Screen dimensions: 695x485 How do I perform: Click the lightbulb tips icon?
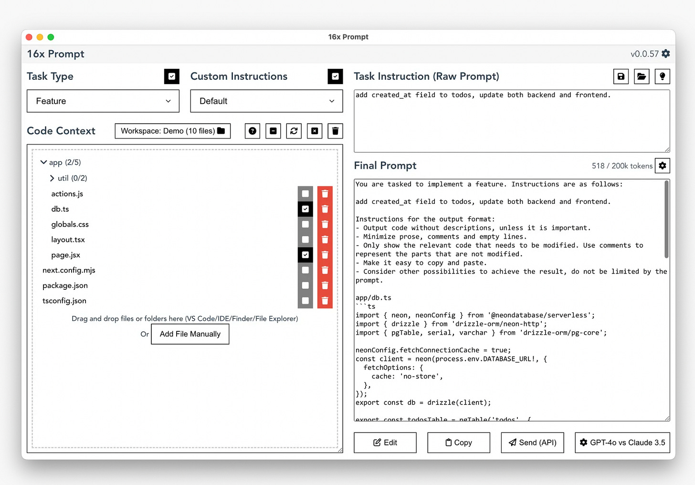(663, 76)
